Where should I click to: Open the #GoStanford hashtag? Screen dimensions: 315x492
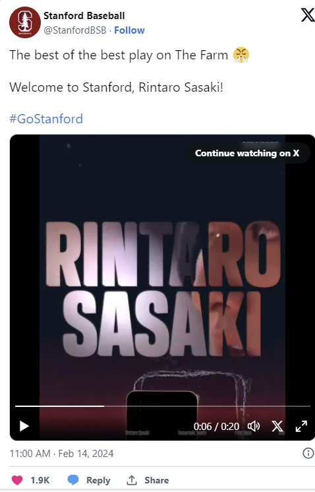point(46,119)
